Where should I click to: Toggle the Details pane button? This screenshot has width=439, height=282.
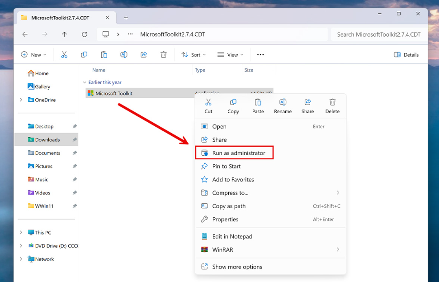pos(406,55)
